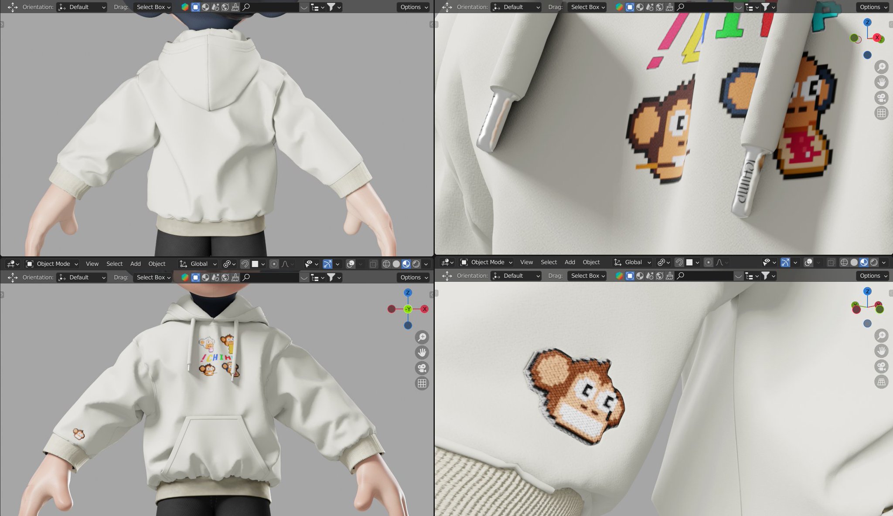This screenshot has height=516, width=893.
Task: Open Global transform orientation dropdown bottom-right
Action: click(633, 262)
